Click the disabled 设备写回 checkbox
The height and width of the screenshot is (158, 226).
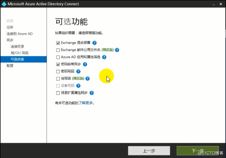coord(58,86)
